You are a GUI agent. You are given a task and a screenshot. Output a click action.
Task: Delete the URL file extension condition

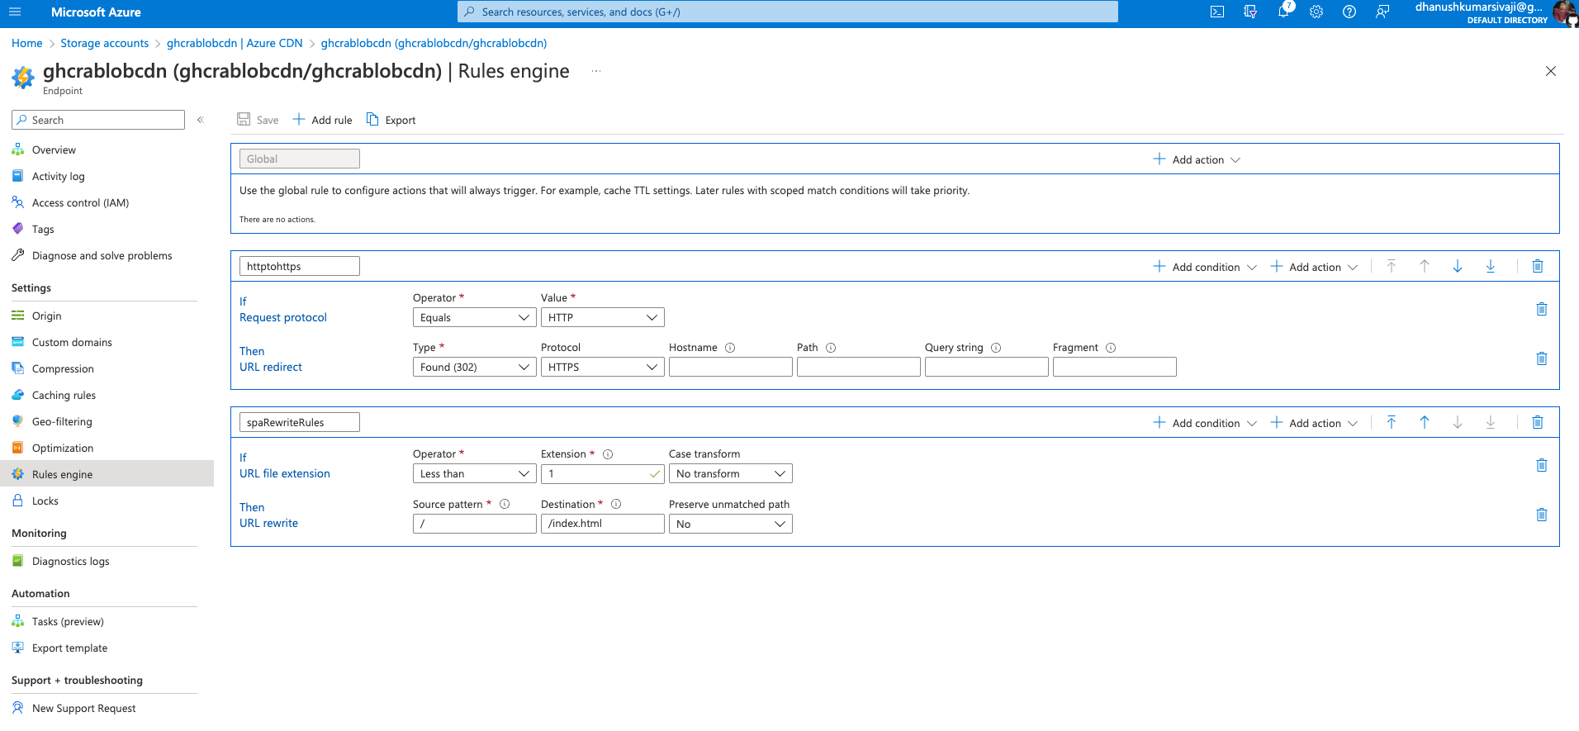1541,465
